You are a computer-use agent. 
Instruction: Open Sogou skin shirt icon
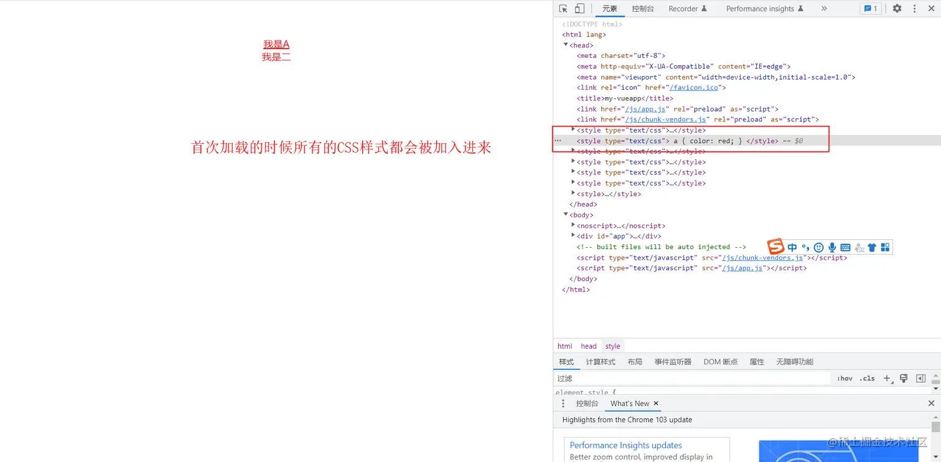[x=872, y=247]
